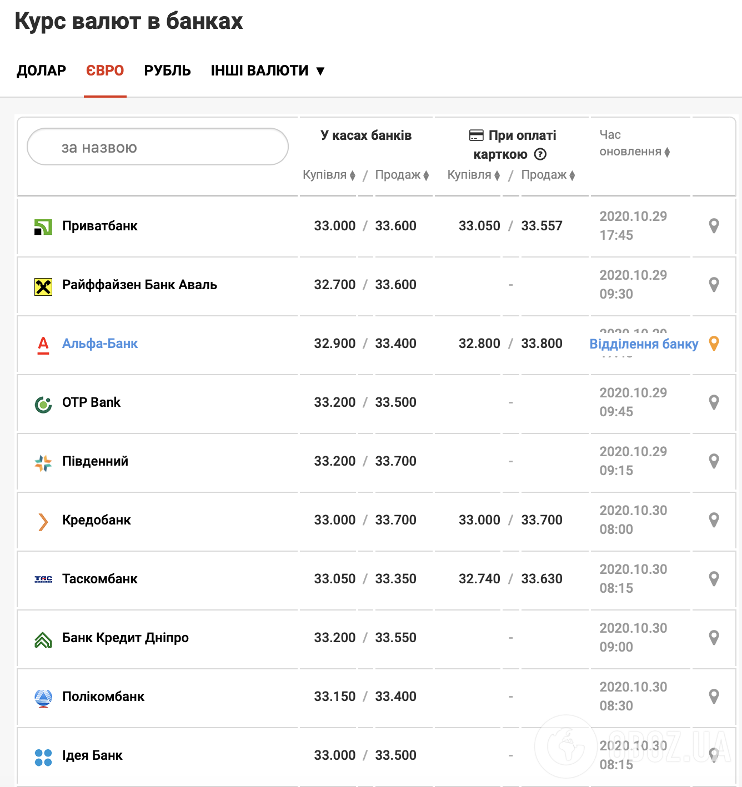Click Відділення банку link
The image size is (742, 787).
pos(644,344)
